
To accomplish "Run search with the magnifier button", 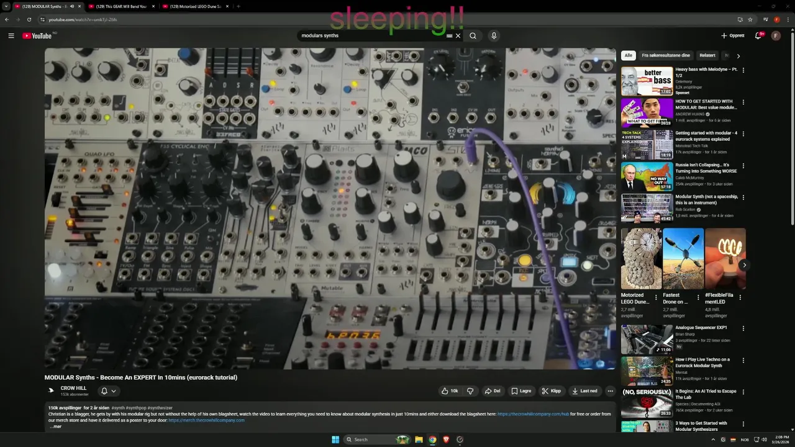I will tap(473, 35).
